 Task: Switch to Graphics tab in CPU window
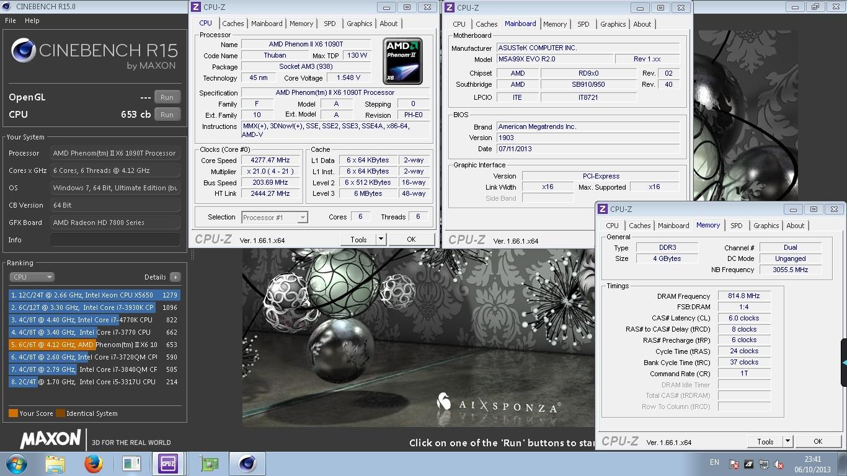360,24
